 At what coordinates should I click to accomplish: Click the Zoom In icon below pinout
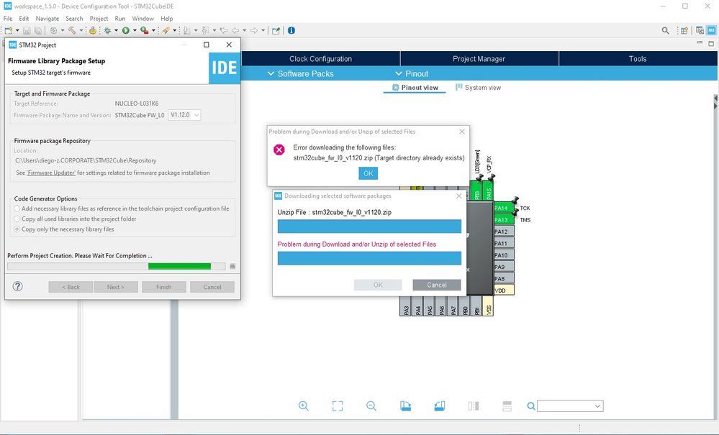click(x=304, y=406)
